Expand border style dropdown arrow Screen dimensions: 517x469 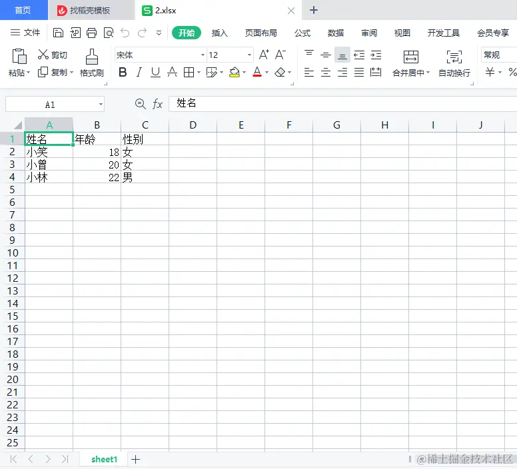199,72
